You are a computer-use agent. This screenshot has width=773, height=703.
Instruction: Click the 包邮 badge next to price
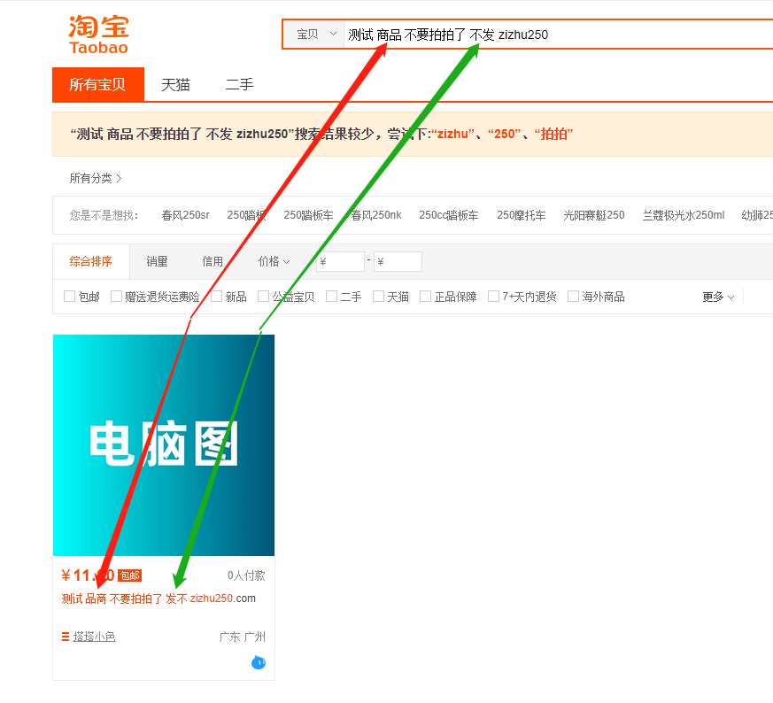129,576
